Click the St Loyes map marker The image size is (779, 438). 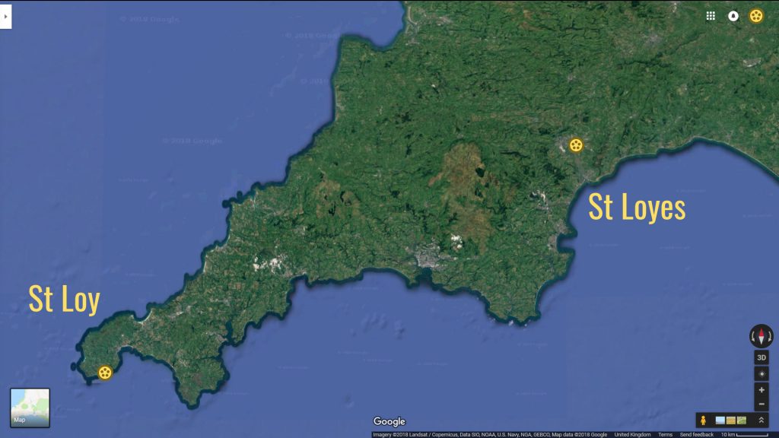(x=577, y=144)
